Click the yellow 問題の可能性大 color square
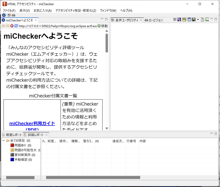Viewport: 220px width, 187px height. [x=12, y=150]
